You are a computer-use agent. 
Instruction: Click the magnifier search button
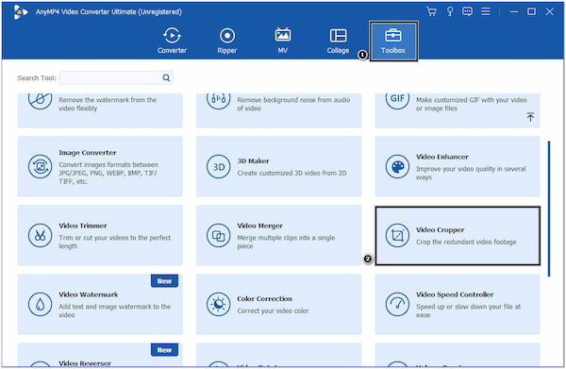click(166, 77)
